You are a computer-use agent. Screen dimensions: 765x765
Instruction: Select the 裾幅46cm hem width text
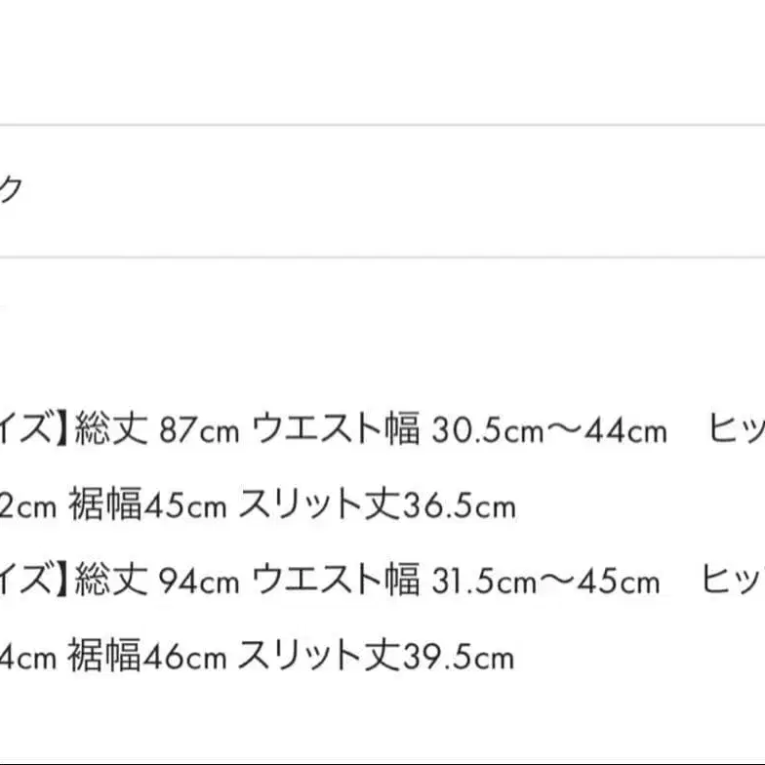147,657
